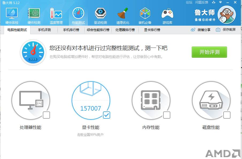Click the 处理器性能 CPU monitor circle icon

click(31, 100)
